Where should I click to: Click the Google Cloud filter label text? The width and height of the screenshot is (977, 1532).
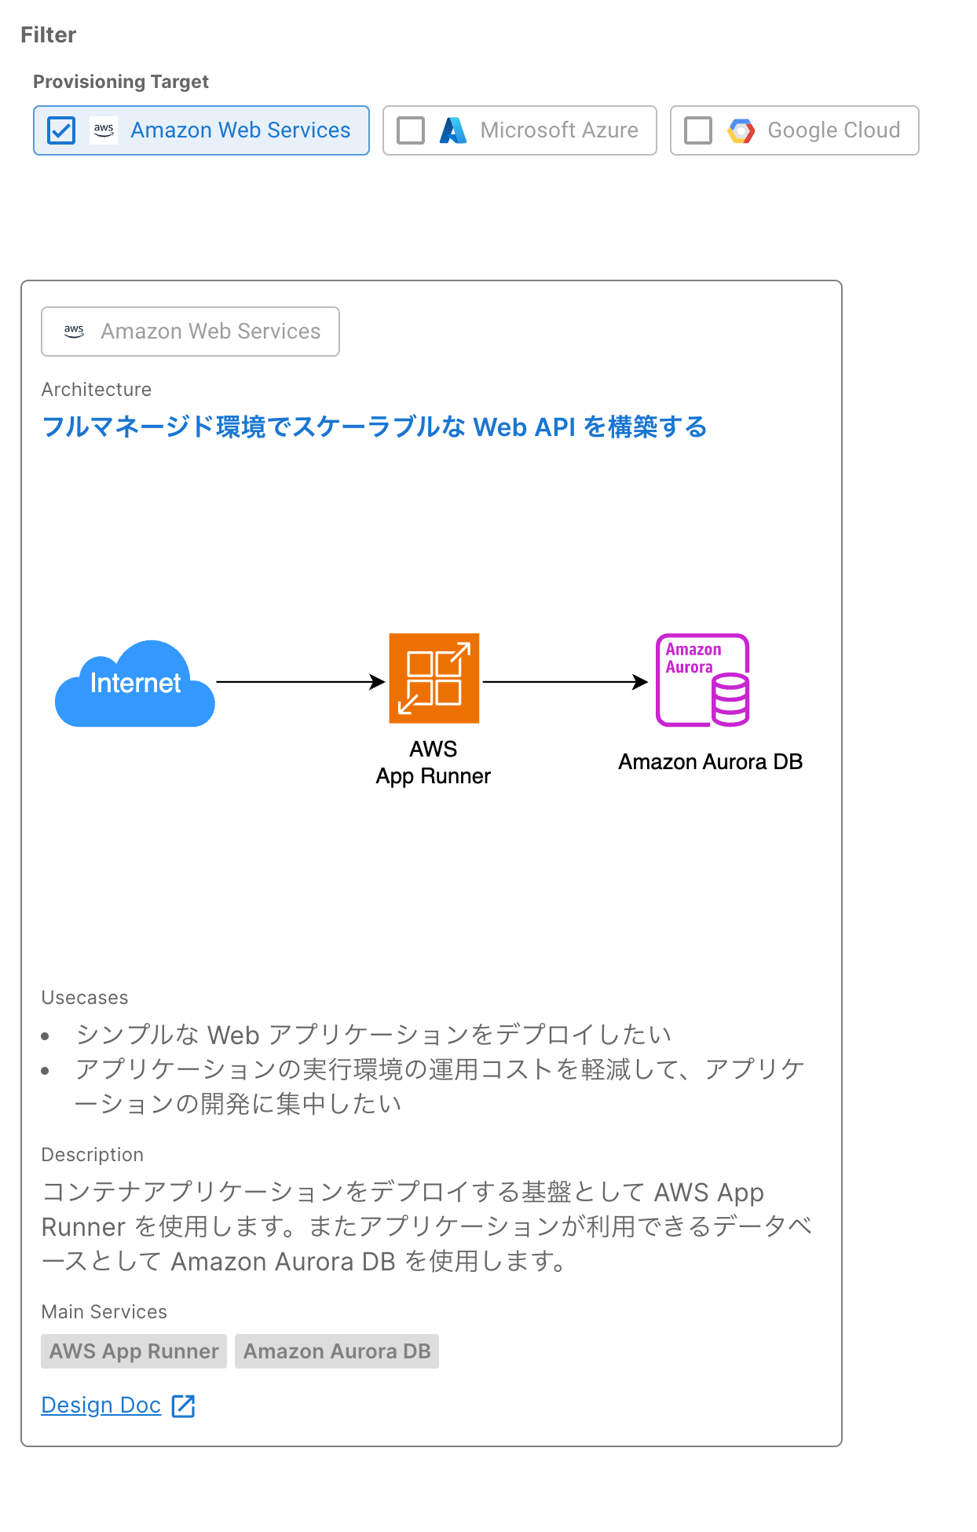(833, 130)
